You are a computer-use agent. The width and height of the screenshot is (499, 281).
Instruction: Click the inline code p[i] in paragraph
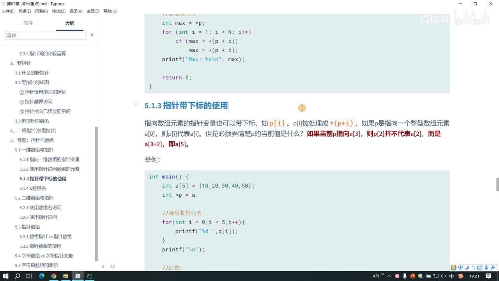coord(277,123)
